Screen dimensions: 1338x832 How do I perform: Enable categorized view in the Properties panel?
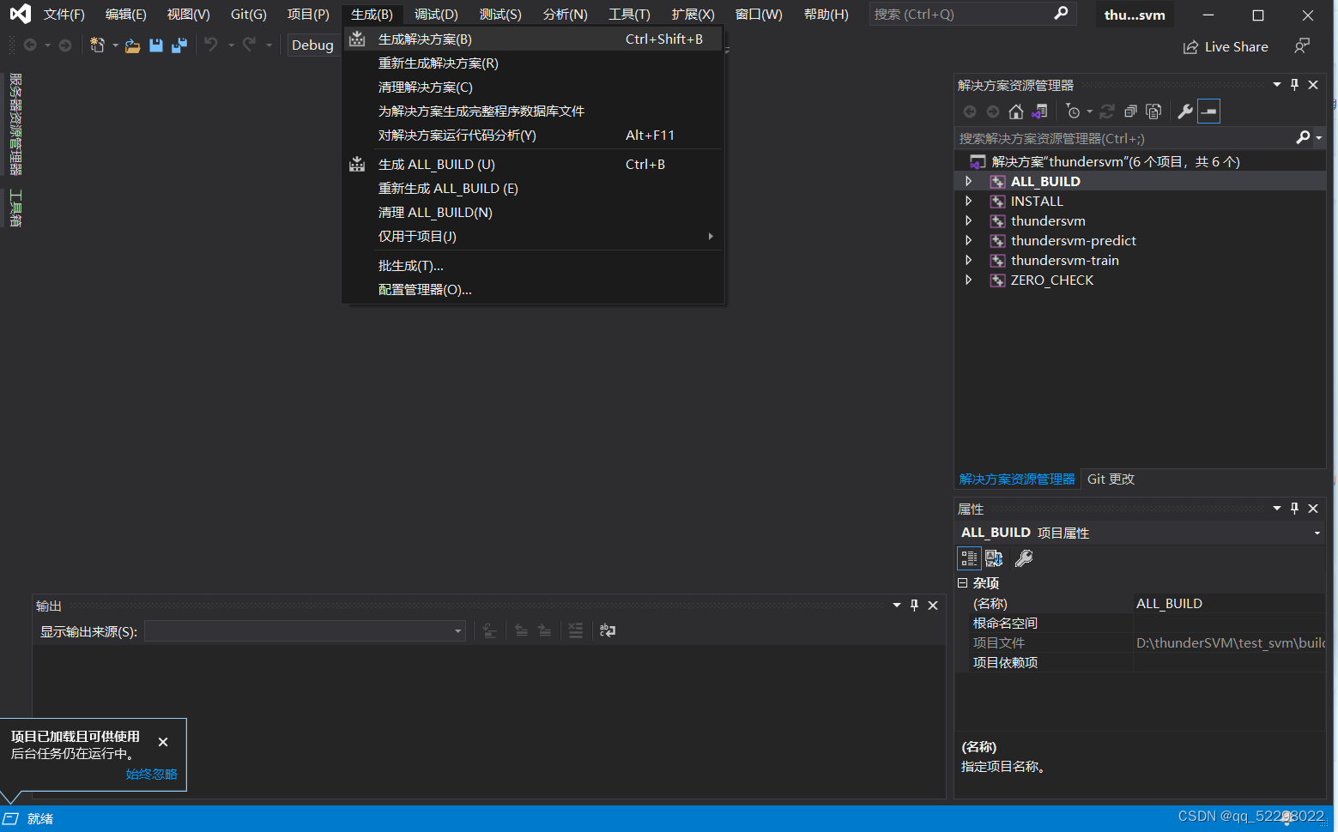(x=969, y=558)
